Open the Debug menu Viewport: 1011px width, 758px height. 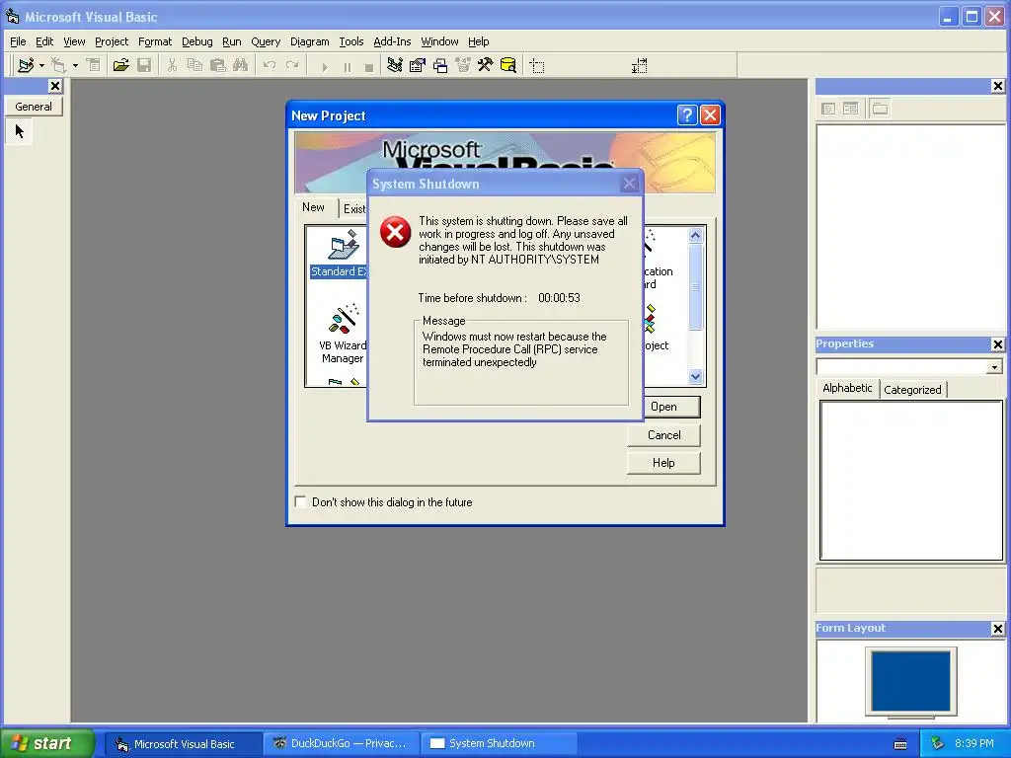[x=197, y=41]
